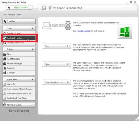Launch Media Go application icon
Viewport: 139px width, 121px height.
click(x=5, y=84)
